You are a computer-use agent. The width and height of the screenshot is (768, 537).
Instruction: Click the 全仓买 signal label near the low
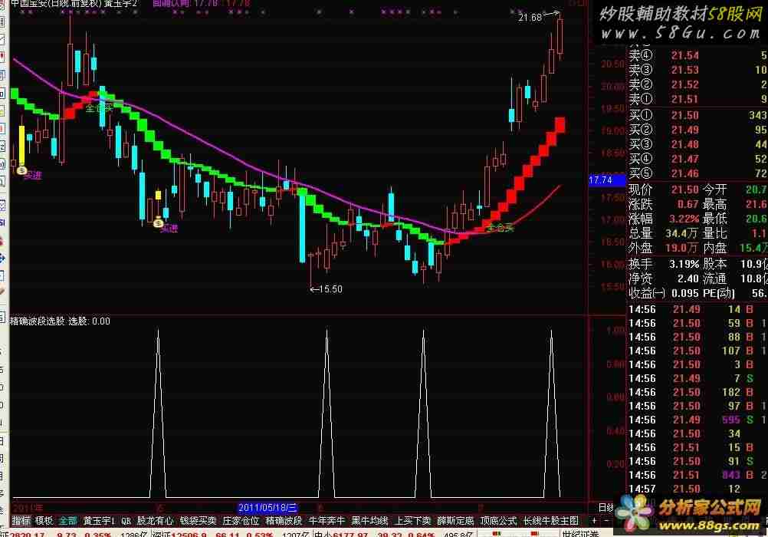pos(500,228)
